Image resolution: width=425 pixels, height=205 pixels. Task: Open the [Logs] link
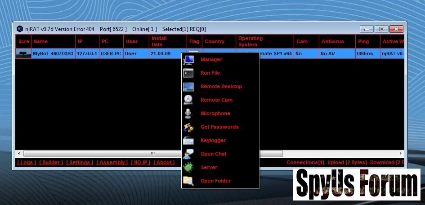[27, 162]
